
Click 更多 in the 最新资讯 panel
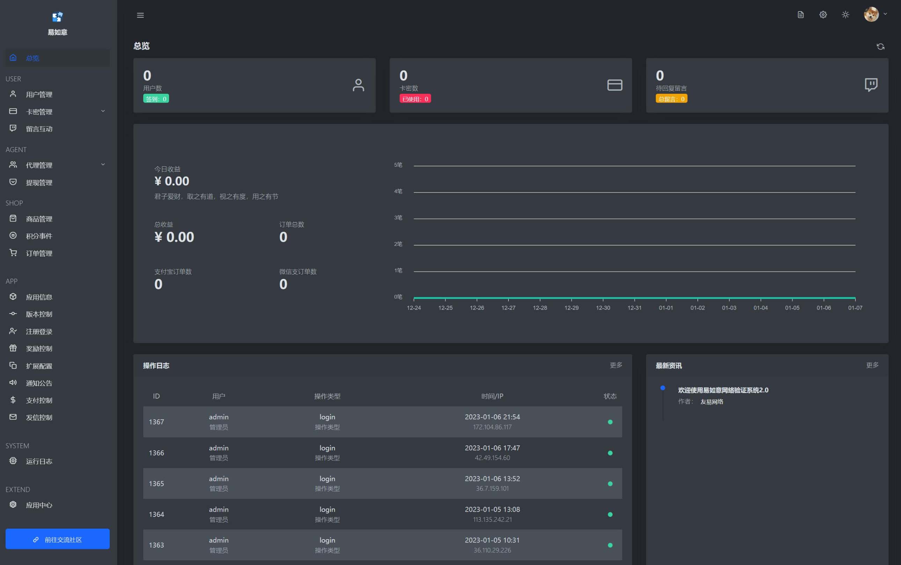tap(872, 365)
